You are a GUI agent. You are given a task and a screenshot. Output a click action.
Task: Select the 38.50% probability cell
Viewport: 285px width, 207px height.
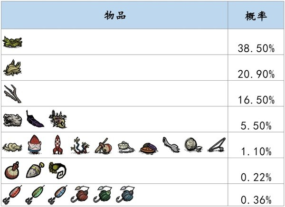coord(256,42)
